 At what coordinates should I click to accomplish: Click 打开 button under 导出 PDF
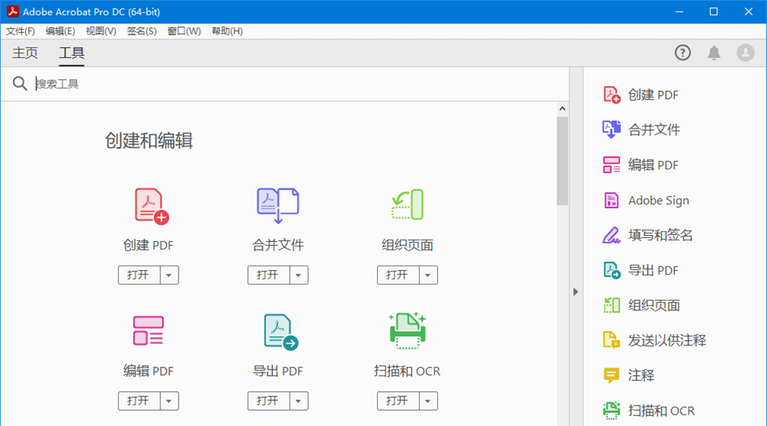pyautogui.click(x=268, y=401)
